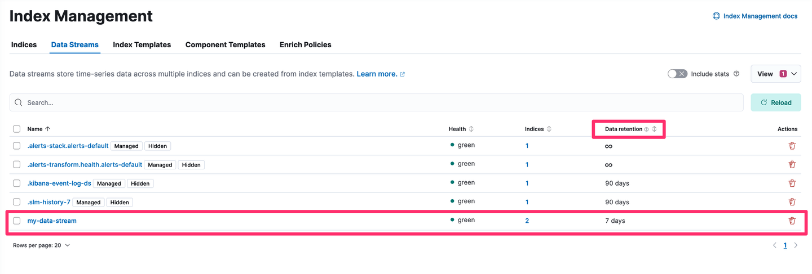Open the Enrich Policies tab
812x274 pixels.
[306, 44]
